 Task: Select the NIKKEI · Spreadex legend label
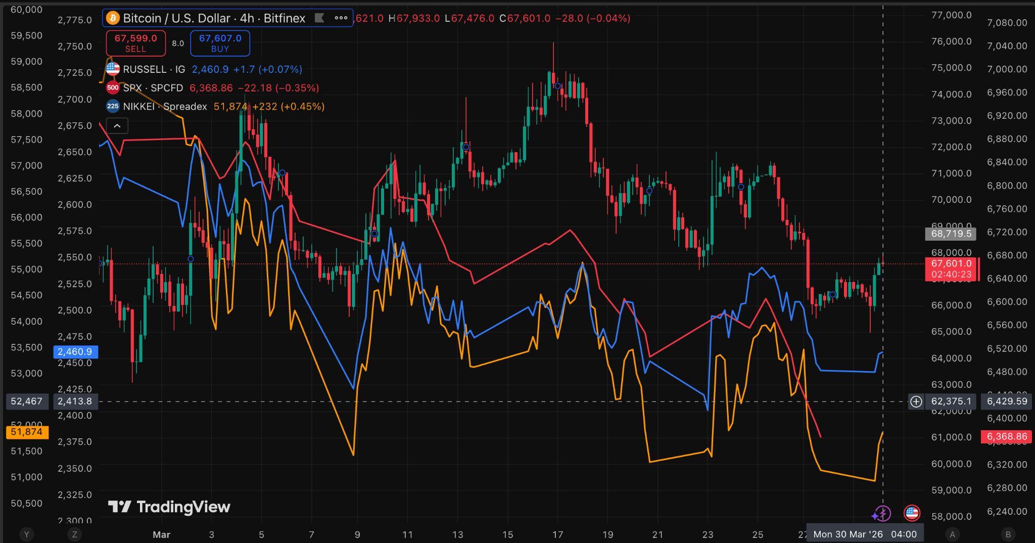165,107
